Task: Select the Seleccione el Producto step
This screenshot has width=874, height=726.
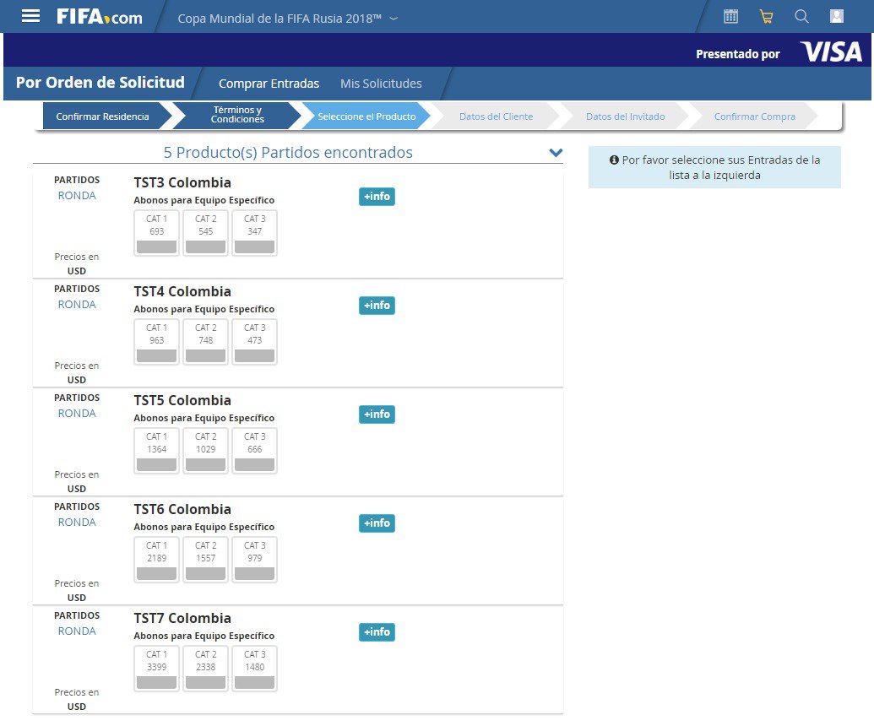Action: pyautogui.click(x=366, y=116)
